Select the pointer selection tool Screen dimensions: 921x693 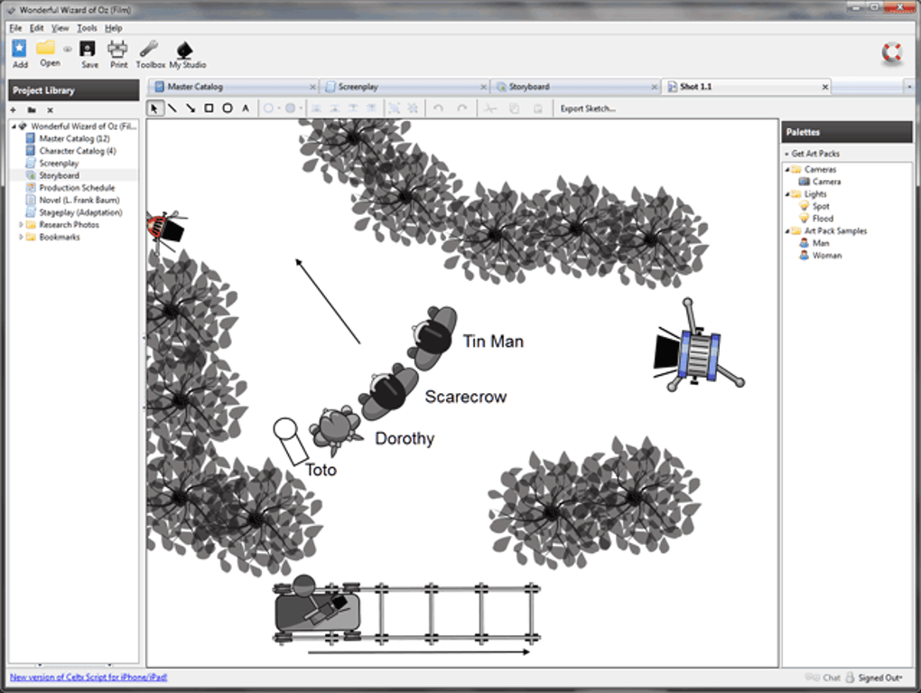[x=154, y=108]
